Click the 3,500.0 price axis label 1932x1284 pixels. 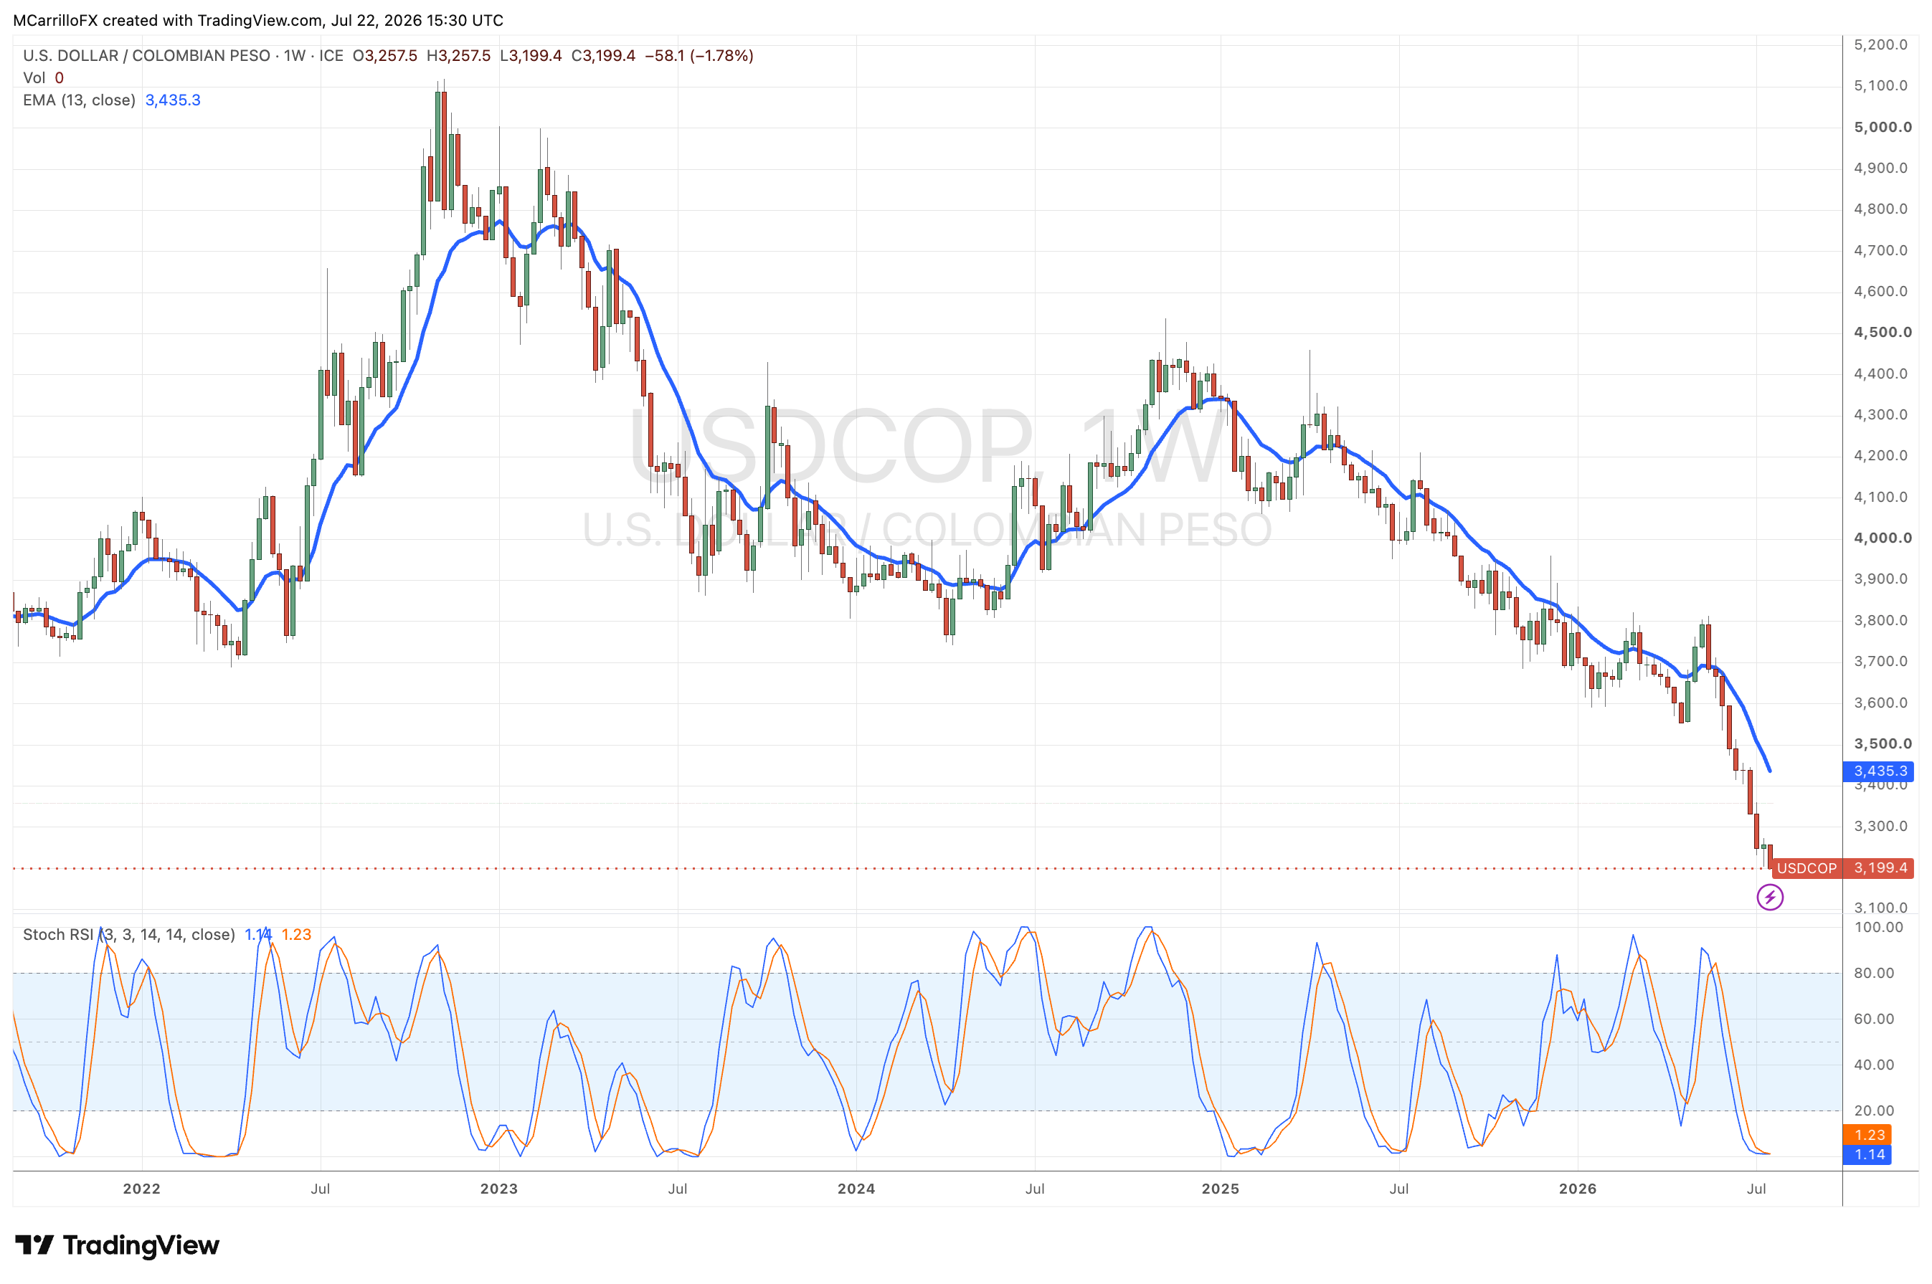click(x=1883, y=743)
